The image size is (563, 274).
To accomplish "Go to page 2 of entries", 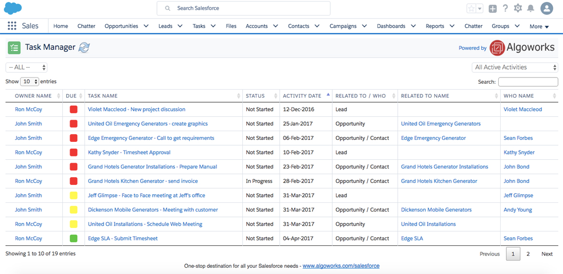I will pyautogui.click(x=528, y=254).
